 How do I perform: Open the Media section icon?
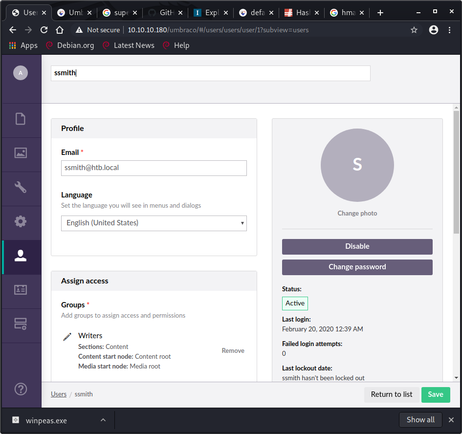21,153
